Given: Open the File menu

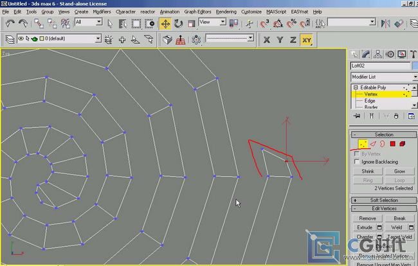Looking at the screenshot, I should (5, 12).
